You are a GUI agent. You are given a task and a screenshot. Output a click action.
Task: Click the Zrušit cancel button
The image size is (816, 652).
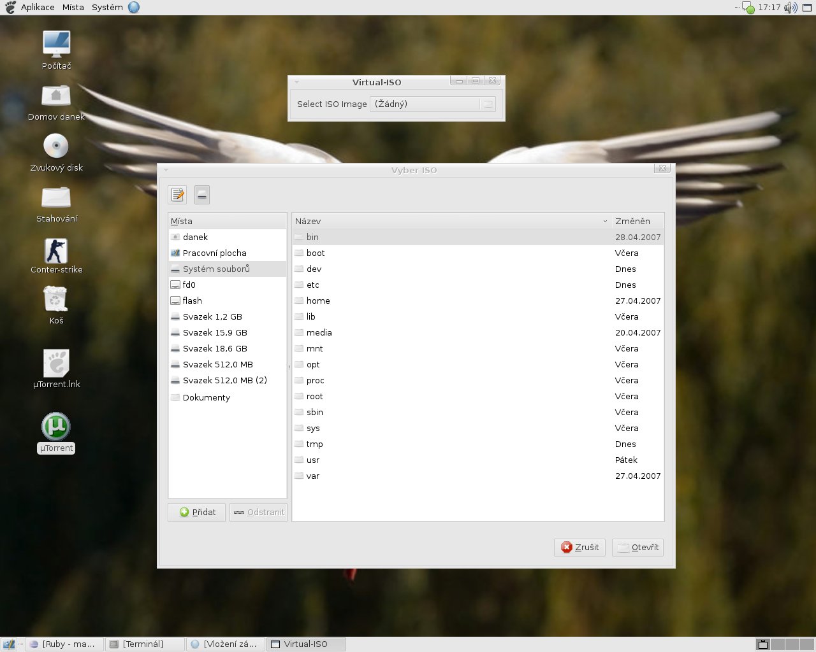[x=580, y=548]
